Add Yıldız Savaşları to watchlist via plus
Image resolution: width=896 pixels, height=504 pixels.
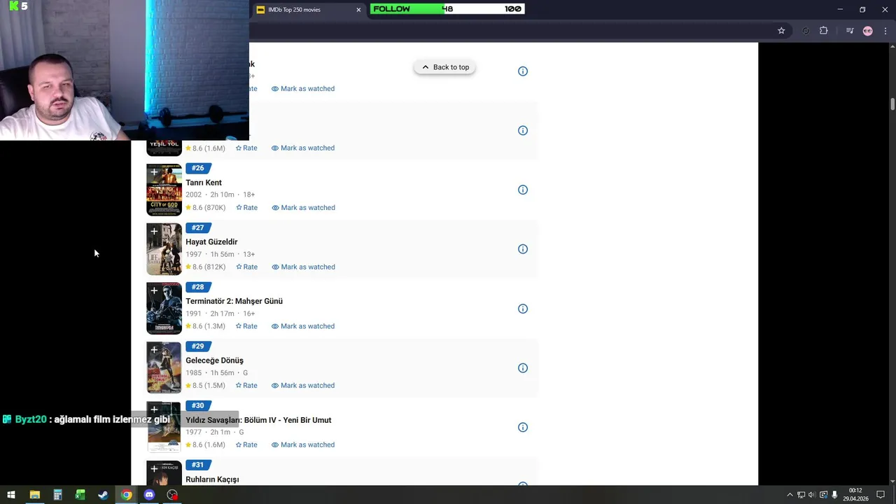tap(154, 409)
